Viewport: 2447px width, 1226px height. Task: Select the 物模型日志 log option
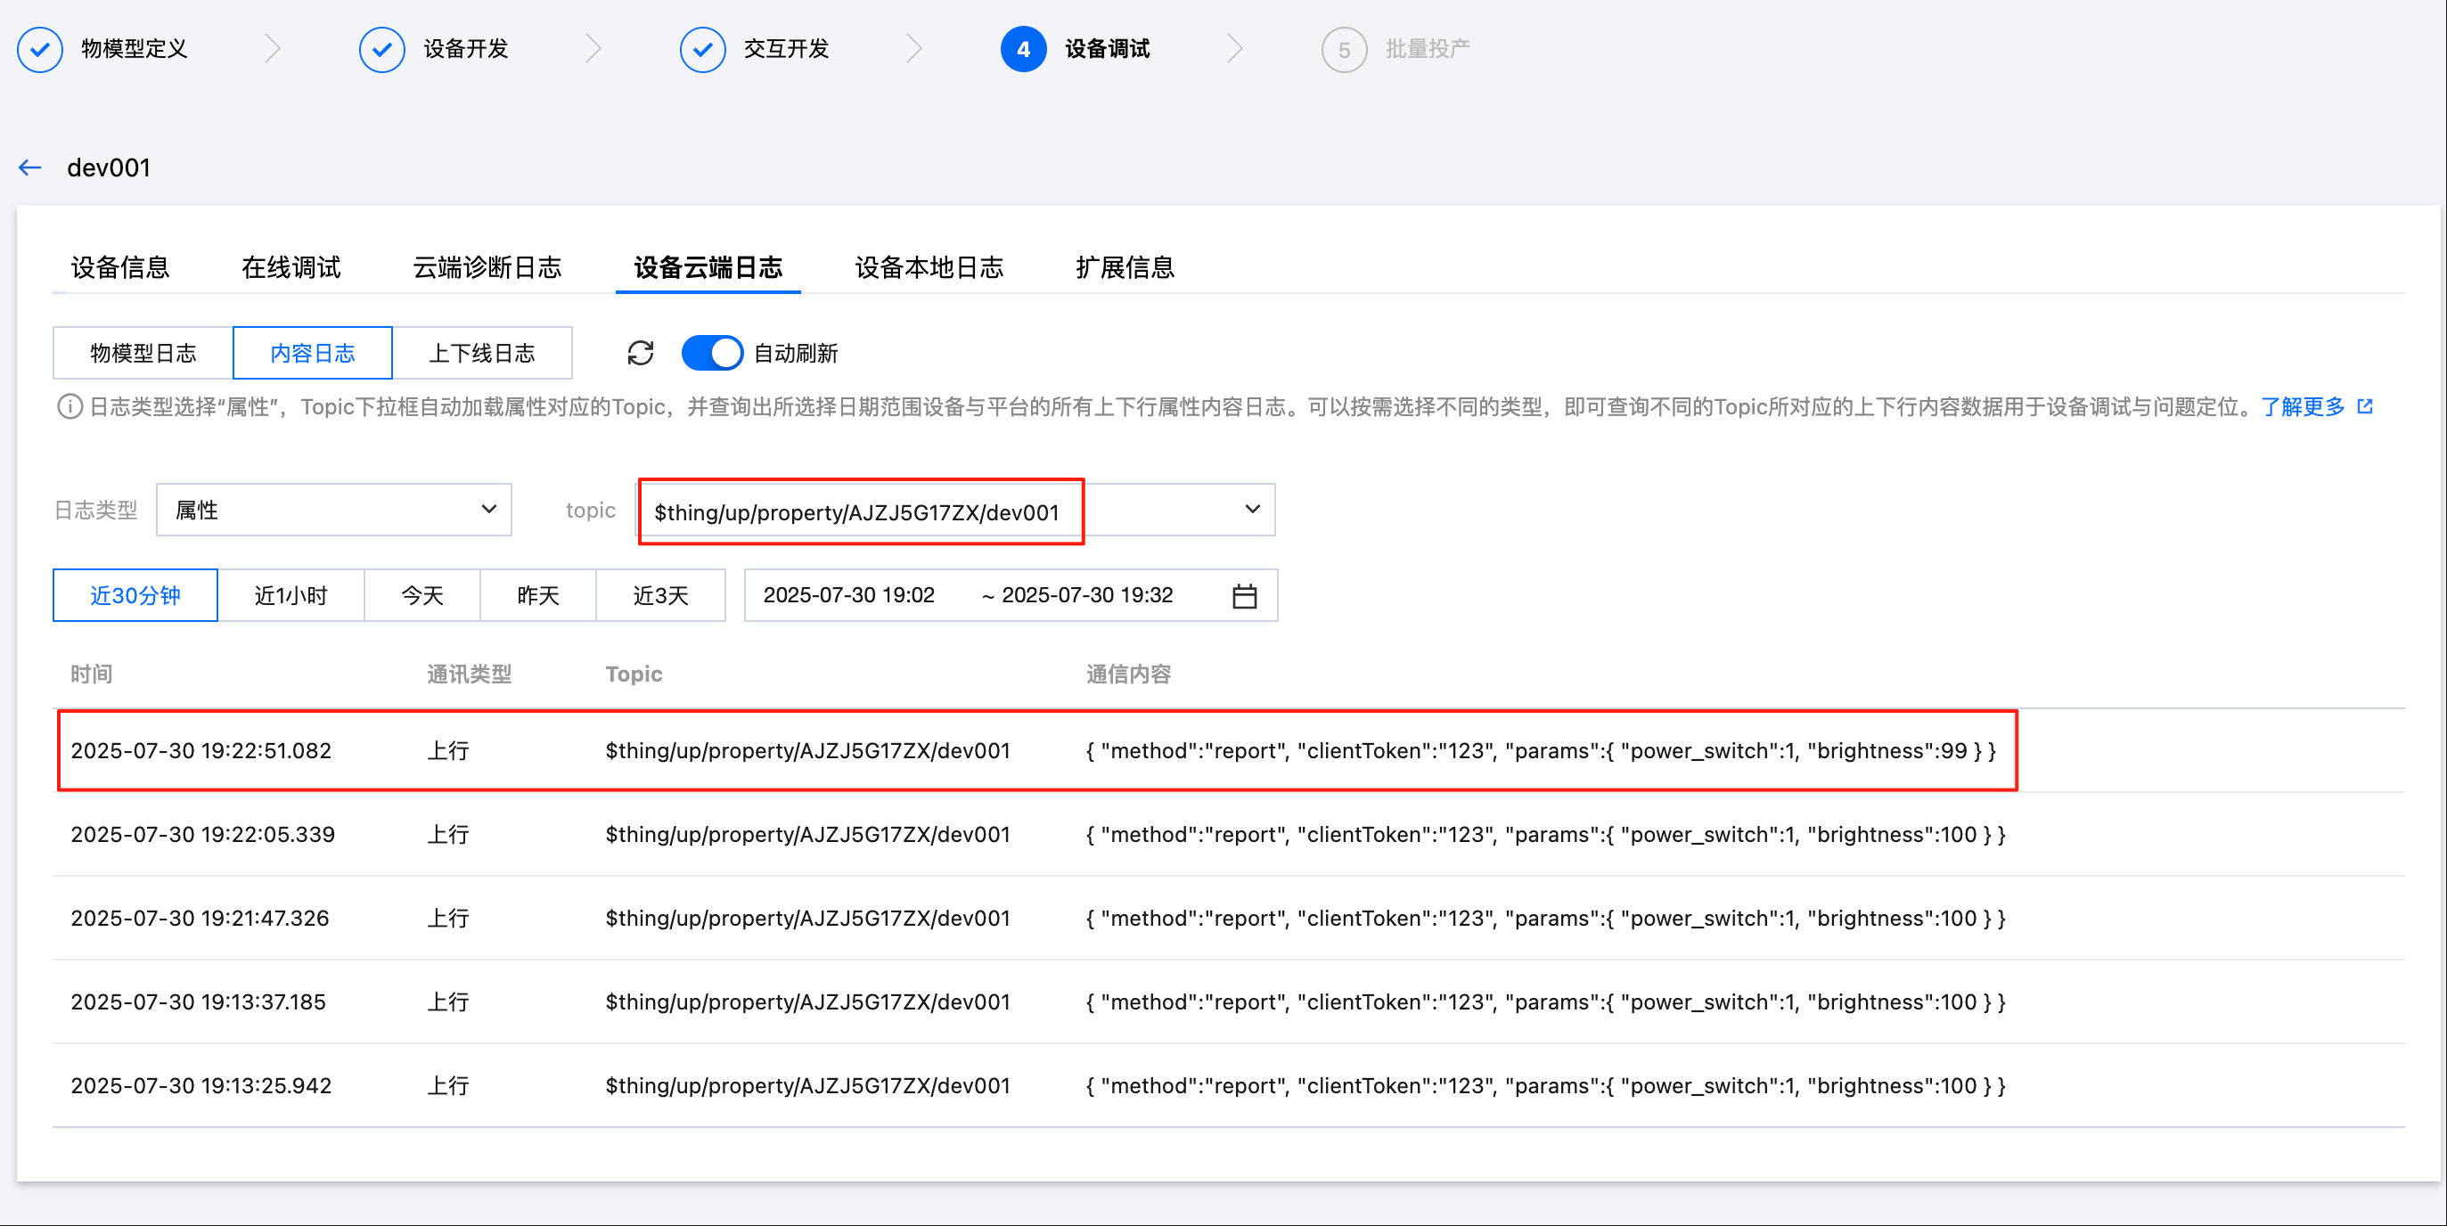pos(143,353)
